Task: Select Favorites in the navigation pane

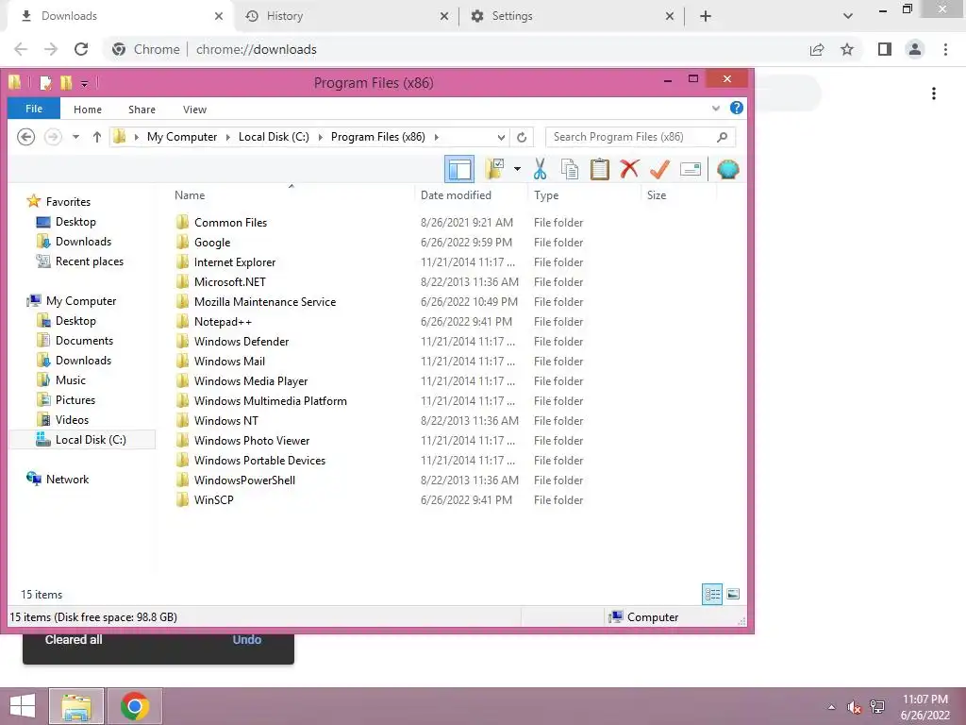Action: click(68, 202)
